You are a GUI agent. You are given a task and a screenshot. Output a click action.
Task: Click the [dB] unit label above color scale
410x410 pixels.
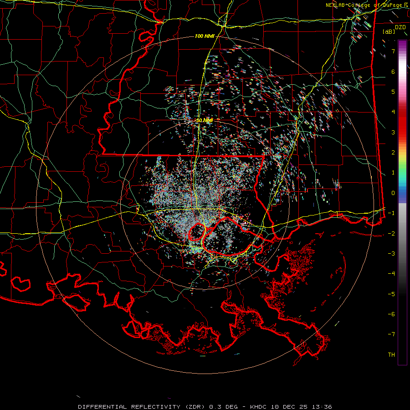[389, 31]
